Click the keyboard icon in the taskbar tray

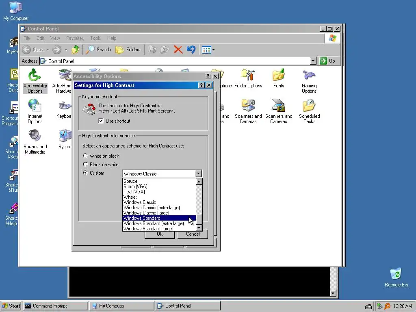[368, 306]
